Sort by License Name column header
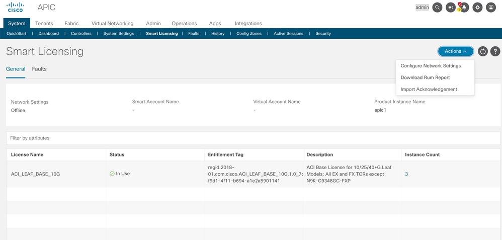 [x=27, y=154]
